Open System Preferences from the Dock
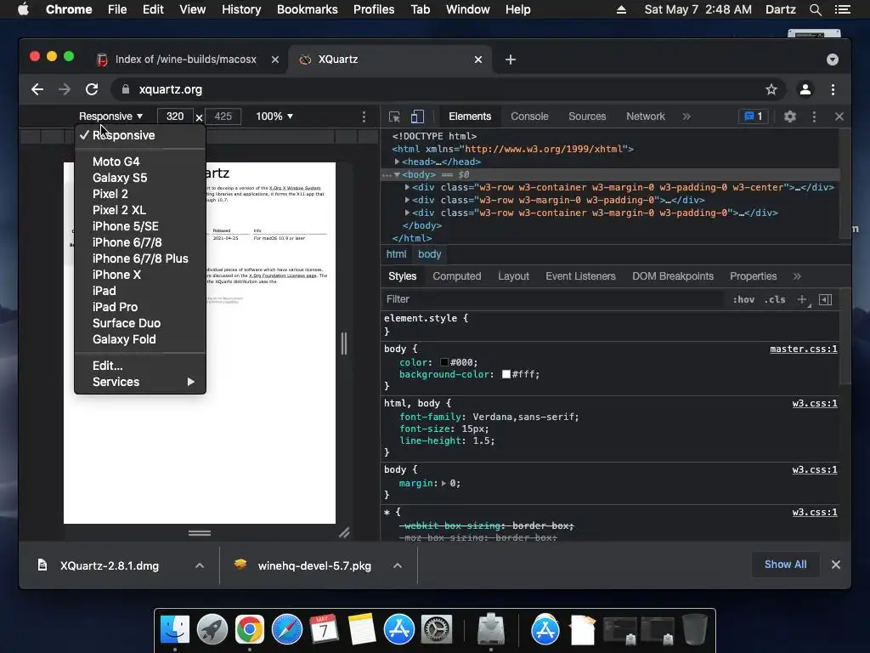Viewport: 870px width, 653px height. click(x=437, y=630)
